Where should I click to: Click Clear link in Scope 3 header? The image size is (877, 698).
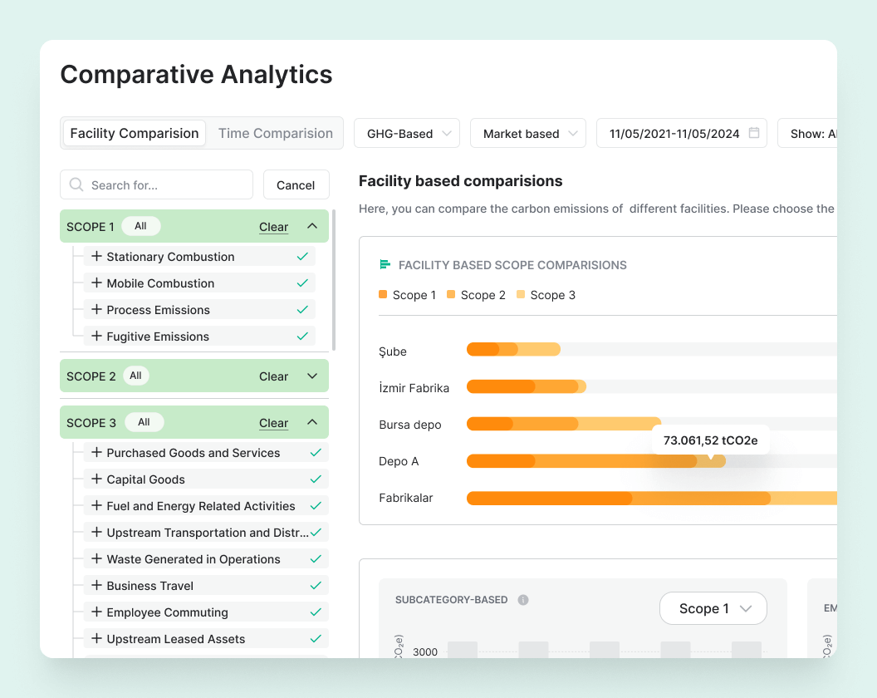tap(273, 423)
